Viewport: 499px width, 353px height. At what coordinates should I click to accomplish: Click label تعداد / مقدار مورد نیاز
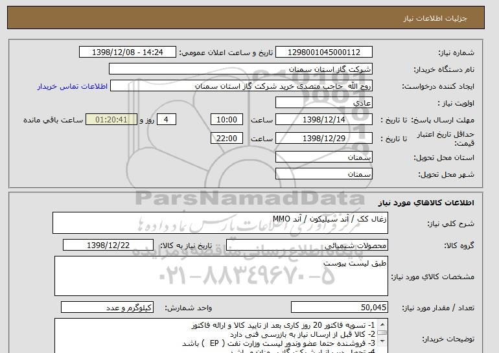tap(438, 308)
